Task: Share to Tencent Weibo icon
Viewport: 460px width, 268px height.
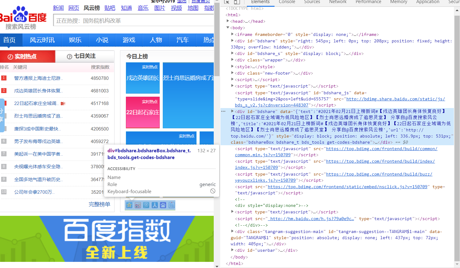Action: click(x=146, y=205)
